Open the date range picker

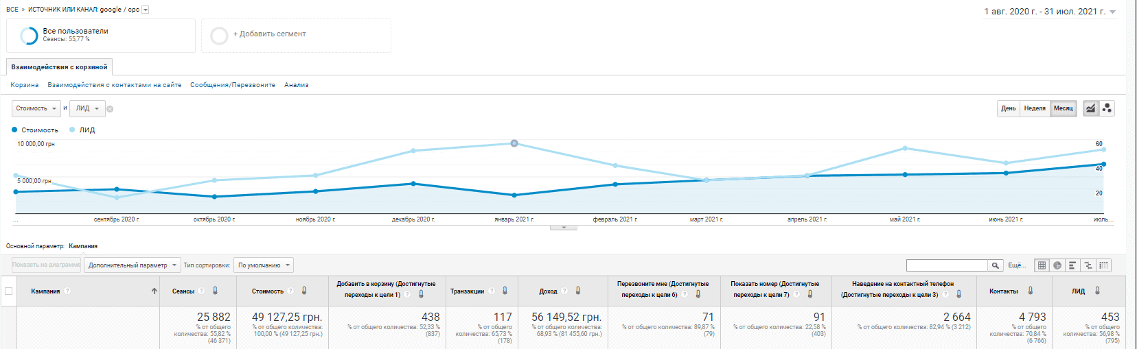(1050, 12)
